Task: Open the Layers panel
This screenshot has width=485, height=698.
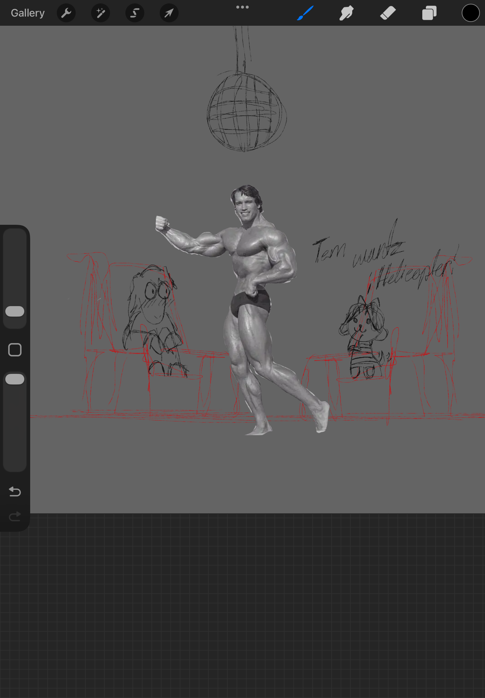Action: pos(429,13)
